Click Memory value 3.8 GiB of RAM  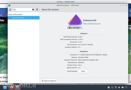[x=83, y=57]
